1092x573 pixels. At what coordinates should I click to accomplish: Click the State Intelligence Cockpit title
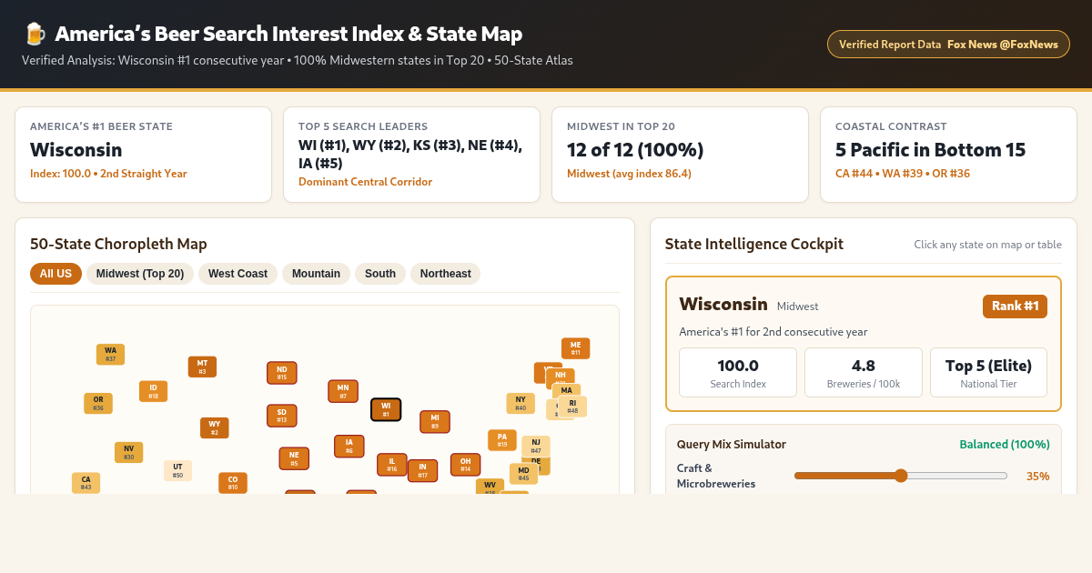coord(754,244)
